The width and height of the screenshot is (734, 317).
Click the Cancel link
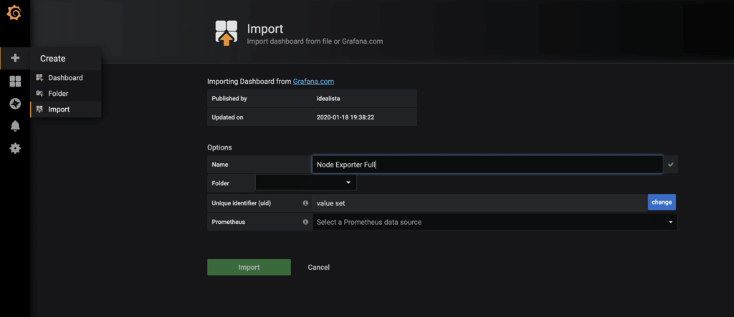(318, 267)
